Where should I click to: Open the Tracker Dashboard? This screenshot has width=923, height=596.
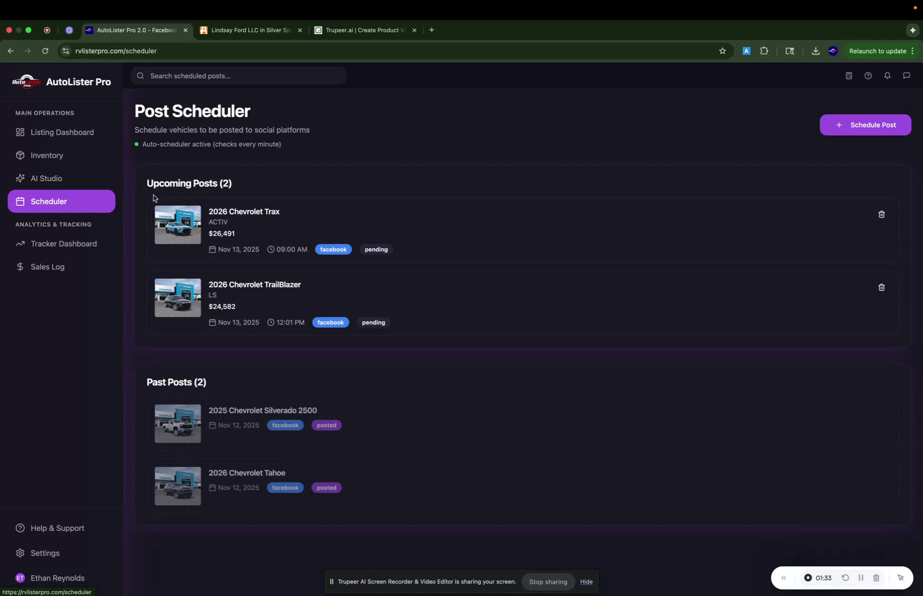[x=63, y=243]
